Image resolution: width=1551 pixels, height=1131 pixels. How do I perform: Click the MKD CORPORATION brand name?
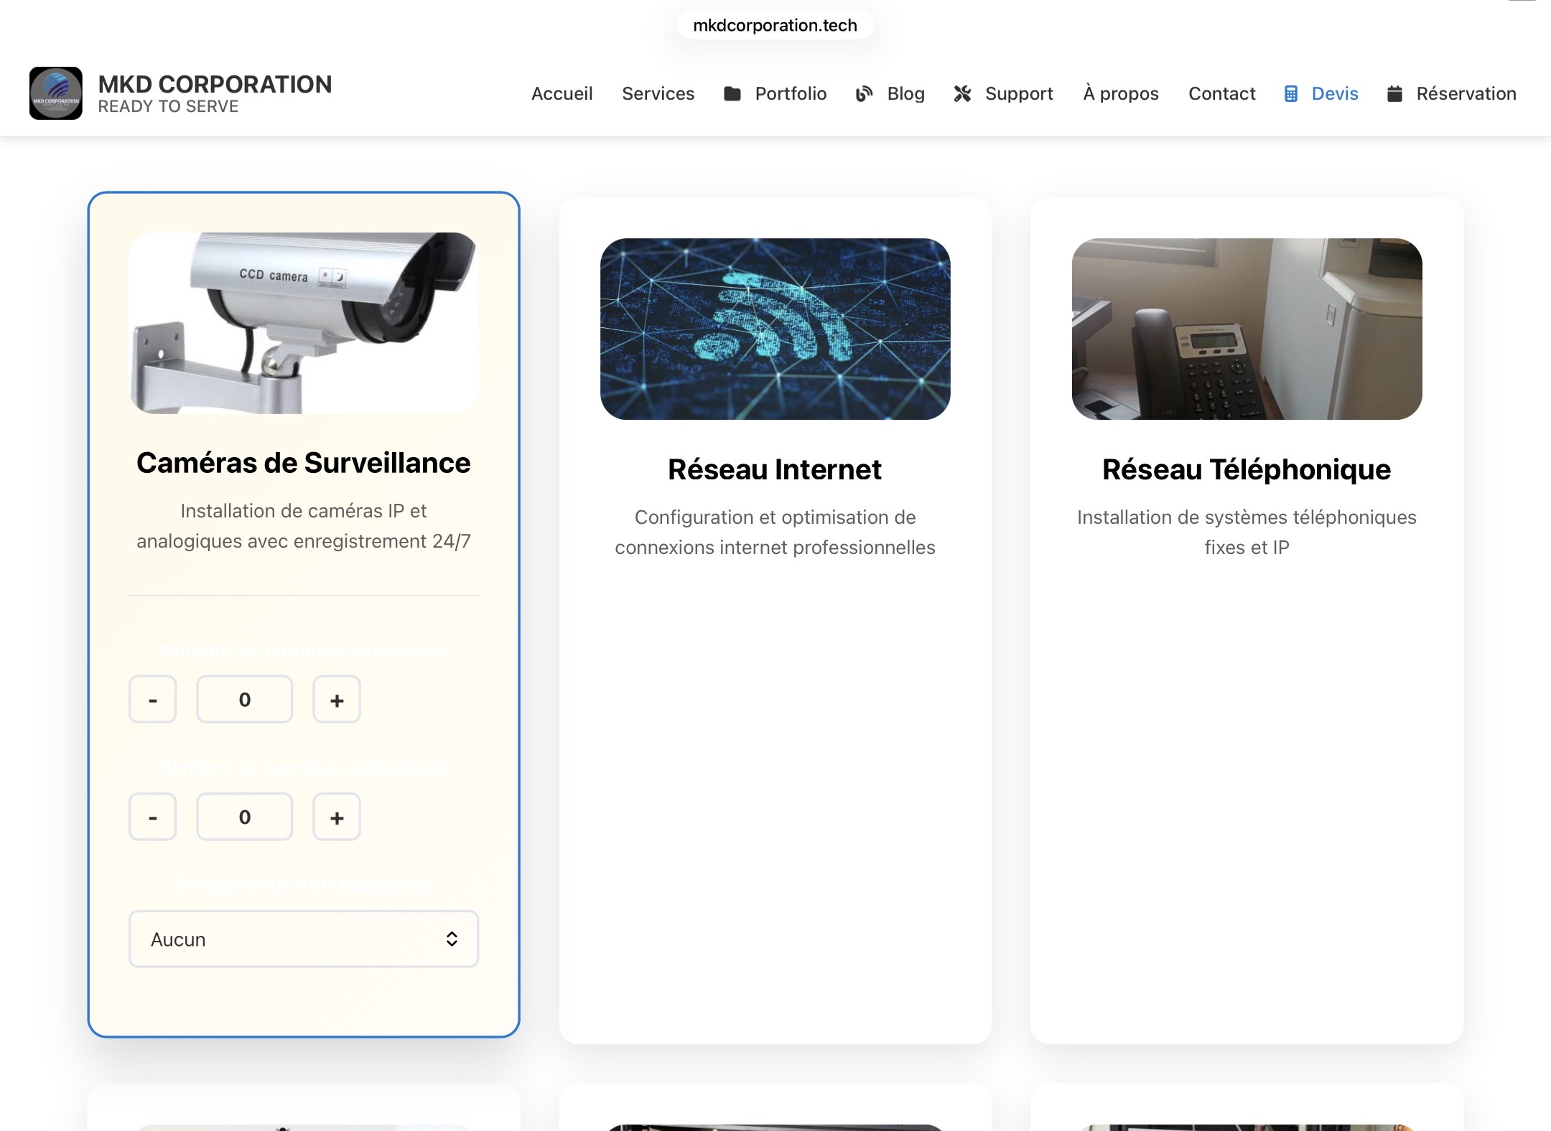coord(215,84)
